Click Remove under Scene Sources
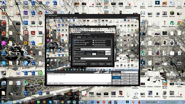 coord(56,83)
